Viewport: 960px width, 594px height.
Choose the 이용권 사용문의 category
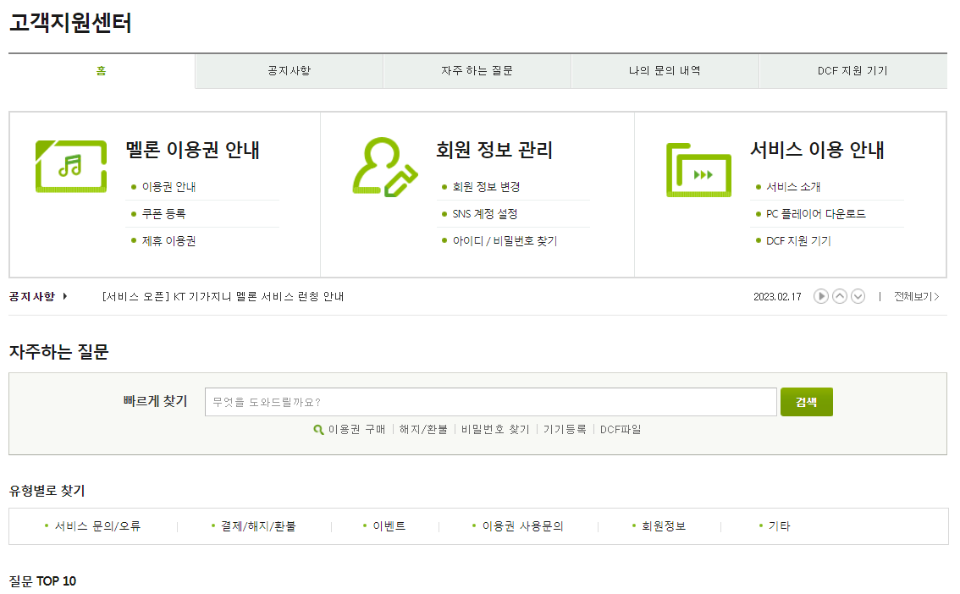(x=523, y=526)
